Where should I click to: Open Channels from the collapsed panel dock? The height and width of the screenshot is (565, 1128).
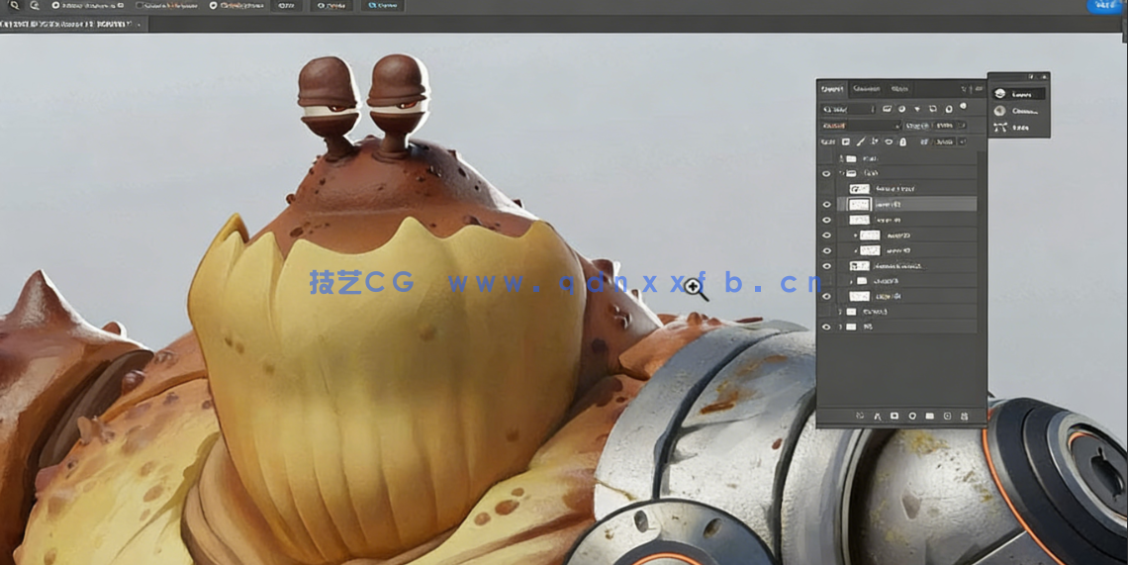[1018, 111]
